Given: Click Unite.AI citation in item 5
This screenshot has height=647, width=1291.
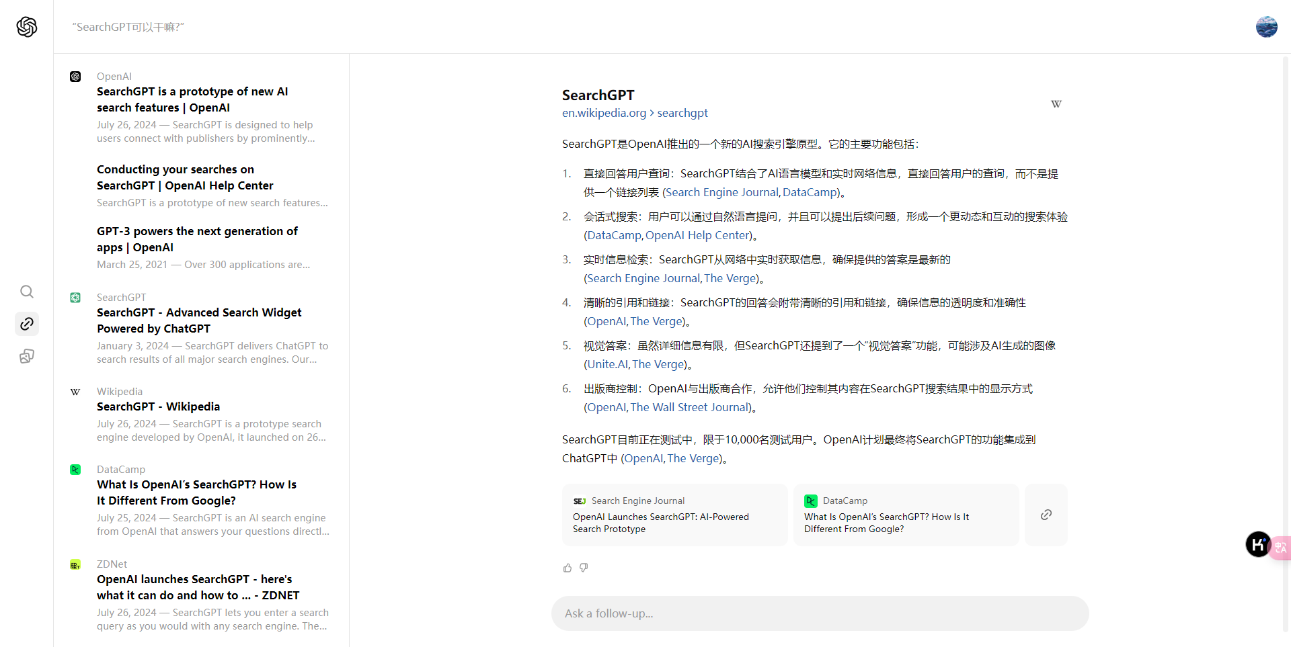Looking at the screenshot, I should tap(608, 364).
